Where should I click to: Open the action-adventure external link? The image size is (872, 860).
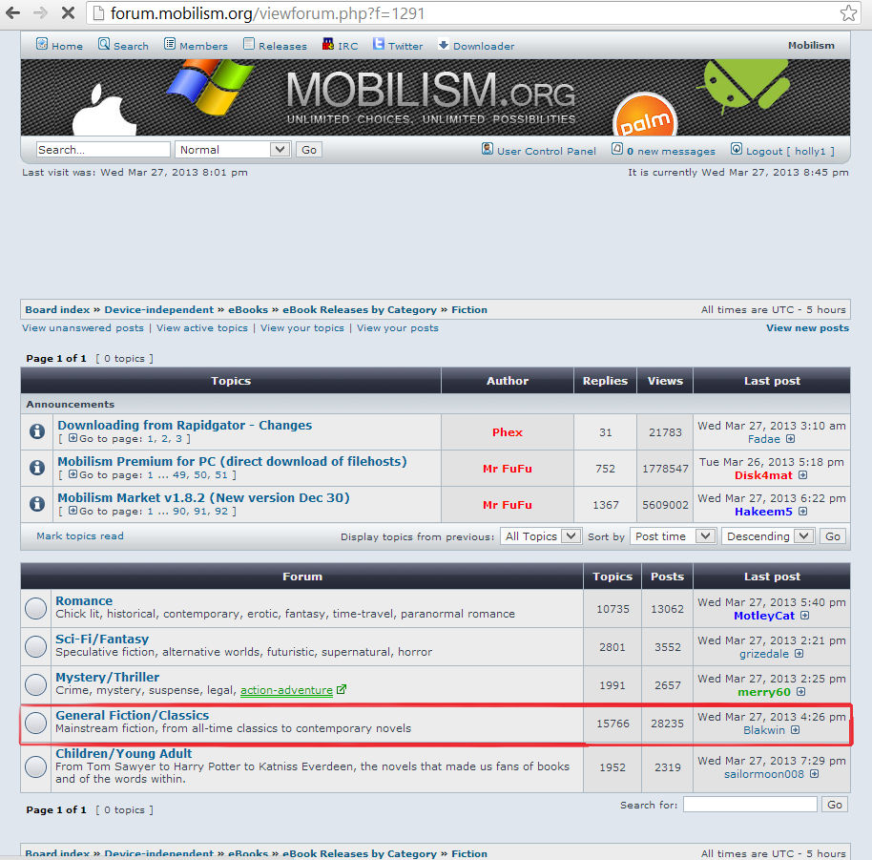pos(286,690)
